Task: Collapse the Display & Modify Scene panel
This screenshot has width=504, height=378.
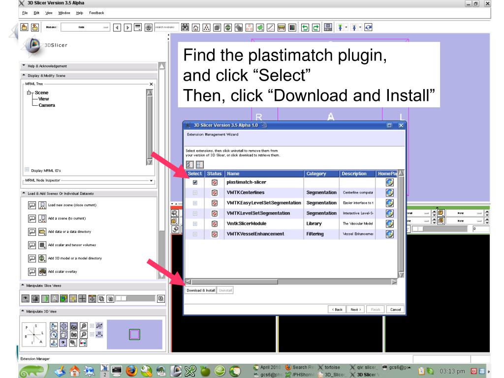Action: coord(24,75)
